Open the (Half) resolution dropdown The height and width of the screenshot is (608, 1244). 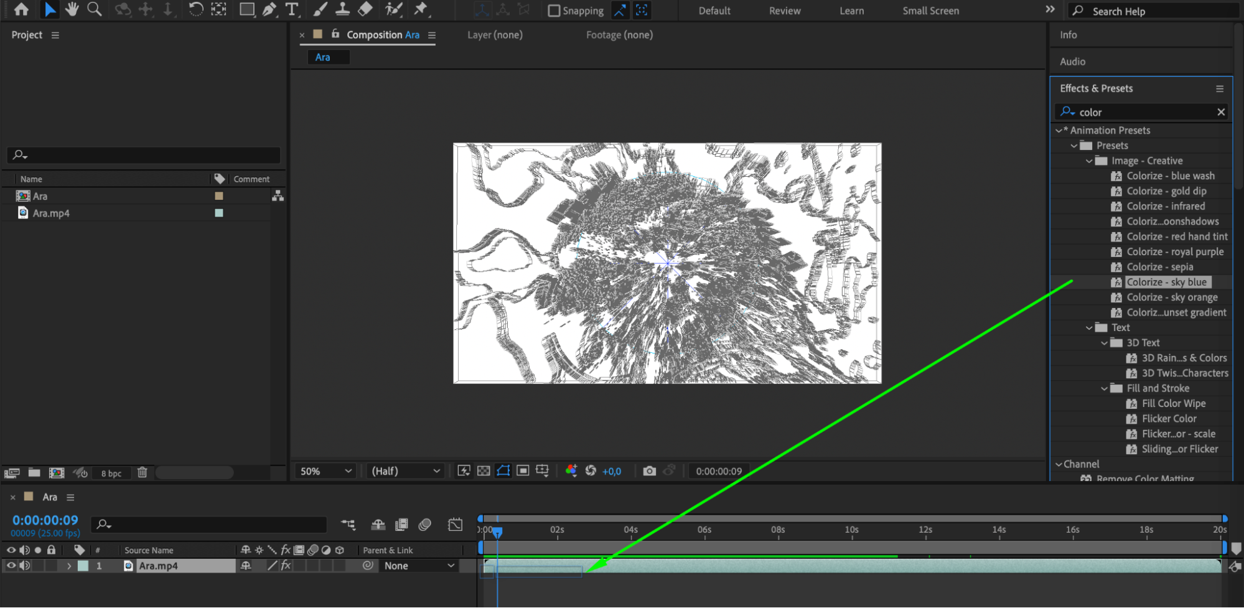[405, 471]
